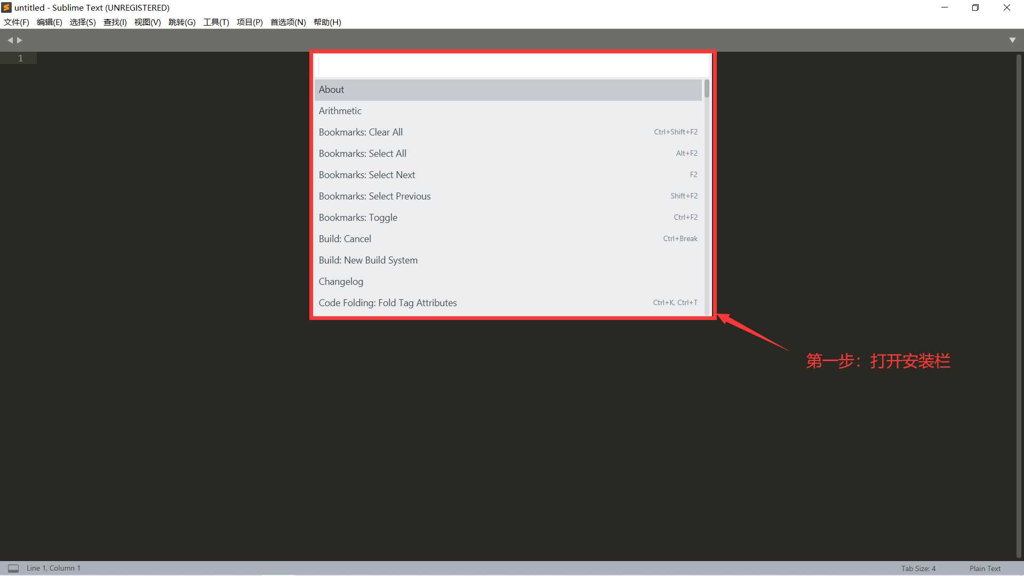
Task: Open the 选择(S) menu
Action: click(x=83, y=22)
